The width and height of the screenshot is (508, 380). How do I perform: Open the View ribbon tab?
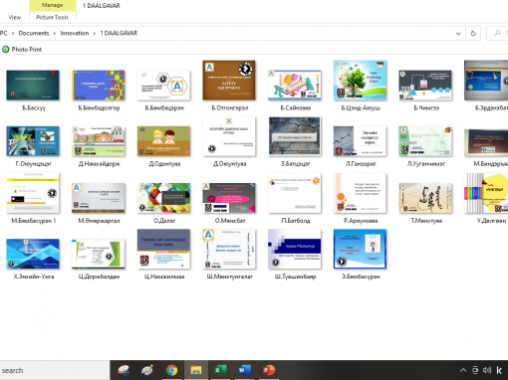click(x=14, y=17)
